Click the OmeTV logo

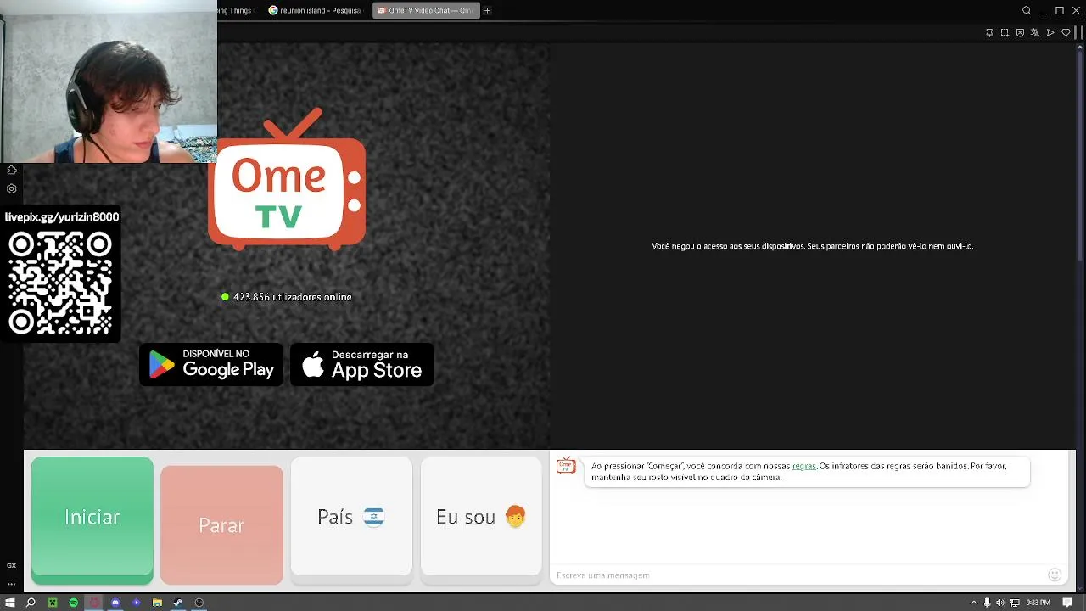[287, 180]
